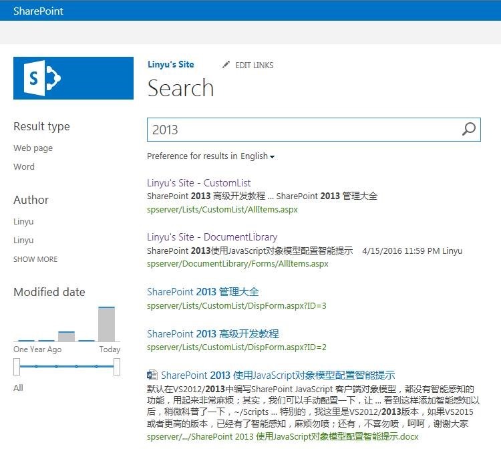Open the SharePoint 2013 高级开发教程 result

pos(213,334)
